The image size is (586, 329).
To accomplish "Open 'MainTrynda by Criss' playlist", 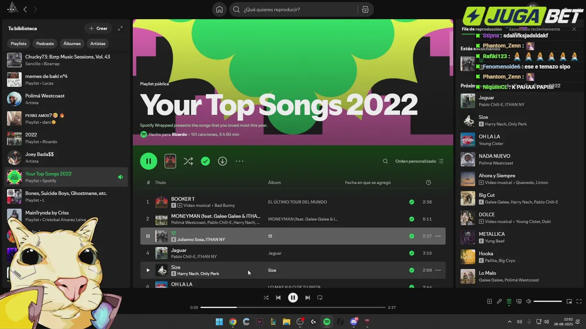I will click(66, 216).
